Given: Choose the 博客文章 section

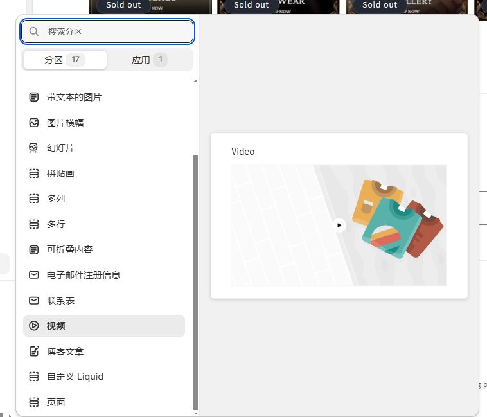Looking at the screenshot, I should point(104,351).
